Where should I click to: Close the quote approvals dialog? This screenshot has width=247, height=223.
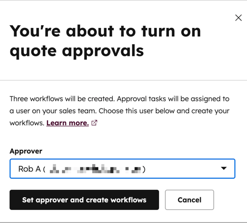[x=239, y=18]
